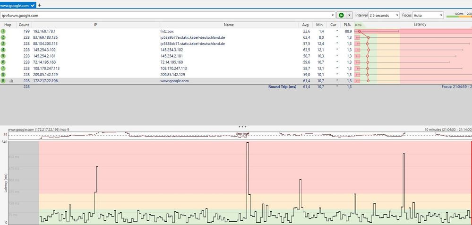Click the 22,6 average latency value
The width and height of the screenshot is (472, 225).
click(307, 31)
